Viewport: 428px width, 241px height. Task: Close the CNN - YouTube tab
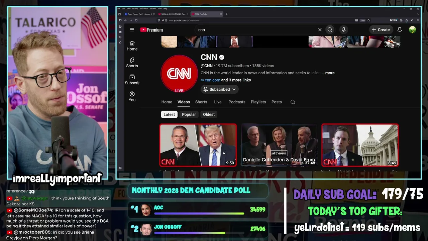(x=221, y=14)
